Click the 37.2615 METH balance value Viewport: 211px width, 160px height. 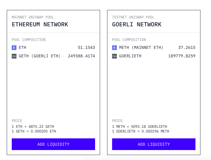click(187, 48)
